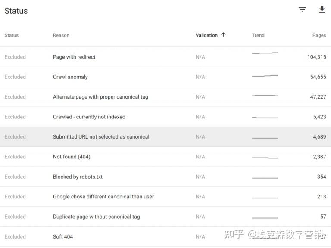
Task: Open the Blocked by robots.txt row
Action: (x=78, y=177)
